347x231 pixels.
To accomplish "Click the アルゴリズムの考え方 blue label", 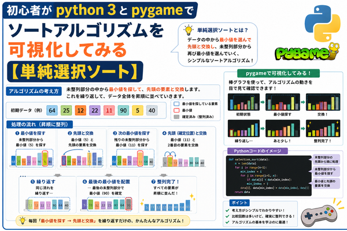I will click(x=34, y=91).
